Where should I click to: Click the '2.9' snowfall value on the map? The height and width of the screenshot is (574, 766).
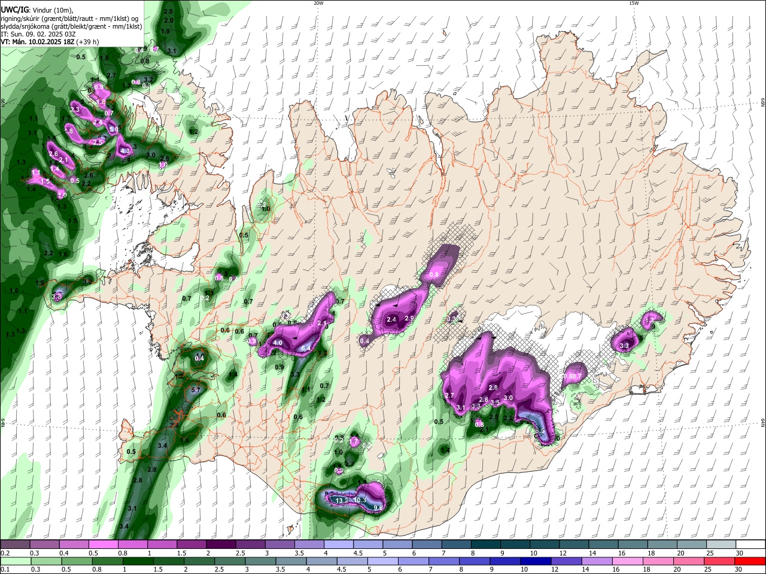[x=410, y=318]
